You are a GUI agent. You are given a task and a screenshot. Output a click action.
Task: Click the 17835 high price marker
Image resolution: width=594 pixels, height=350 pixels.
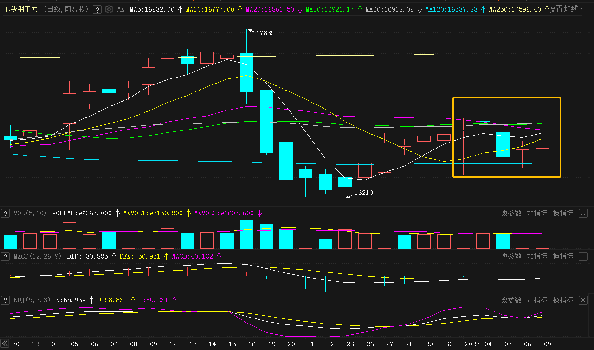coord(265,33)
